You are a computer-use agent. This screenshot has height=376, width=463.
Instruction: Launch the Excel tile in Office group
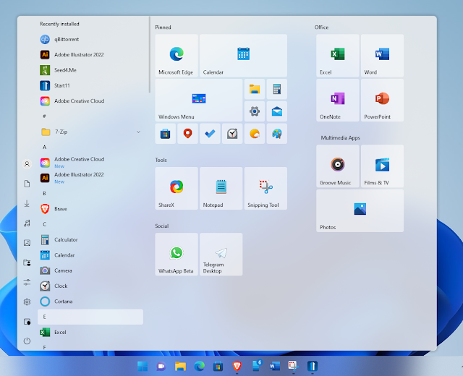[338, 56]
